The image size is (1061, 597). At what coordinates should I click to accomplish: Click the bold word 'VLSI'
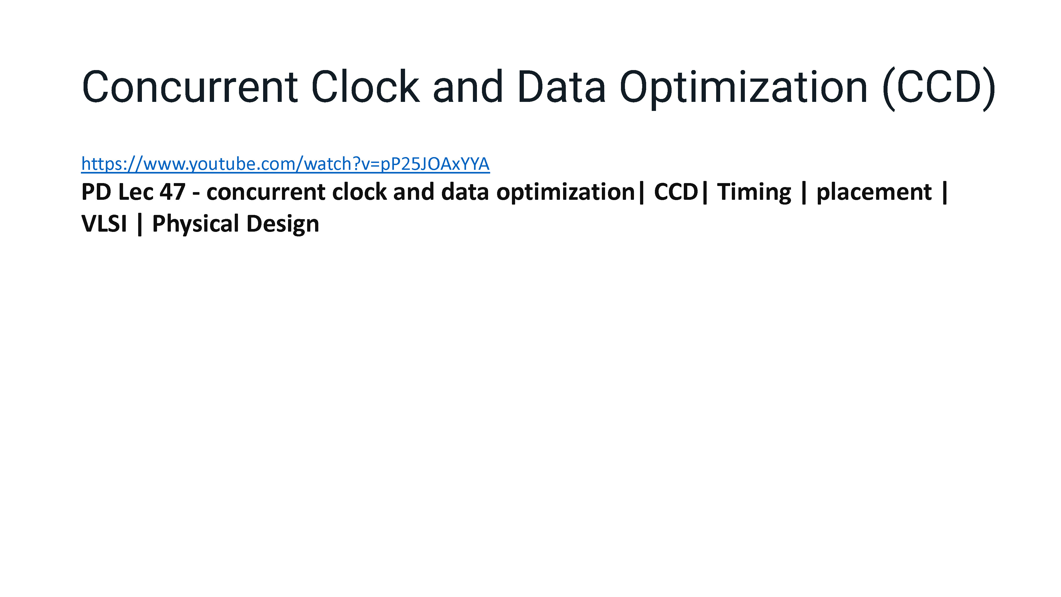(104, 224)
